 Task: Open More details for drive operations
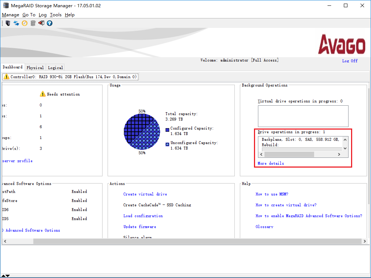pyautogui.click(x=271, y=163)
